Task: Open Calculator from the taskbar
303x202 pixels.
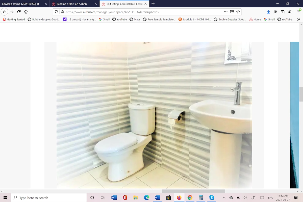Action: coord(201,198)
